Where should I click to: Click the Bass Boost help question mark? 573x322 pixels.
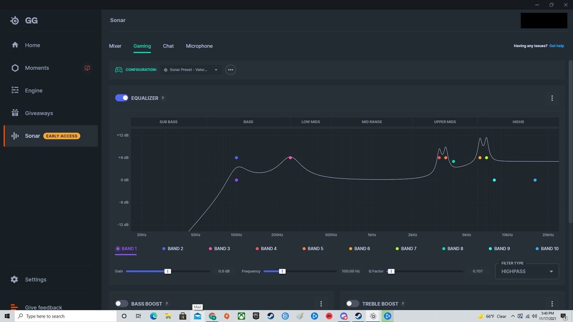[167, 304]
